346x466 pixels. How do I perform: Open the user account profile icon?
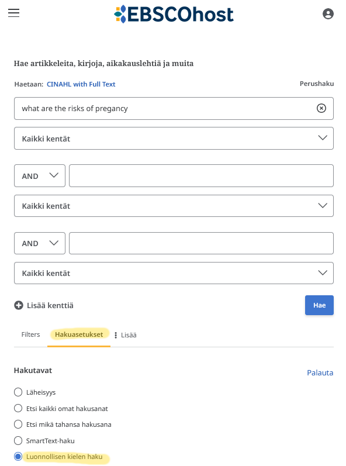[x=328, y=13]
